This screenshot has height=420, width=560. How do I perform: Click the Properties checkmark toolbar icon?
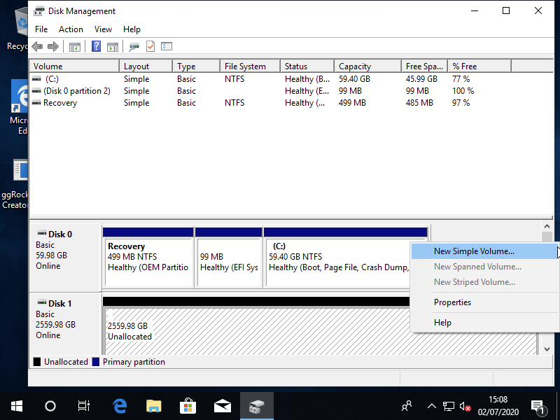coord(150,46)
